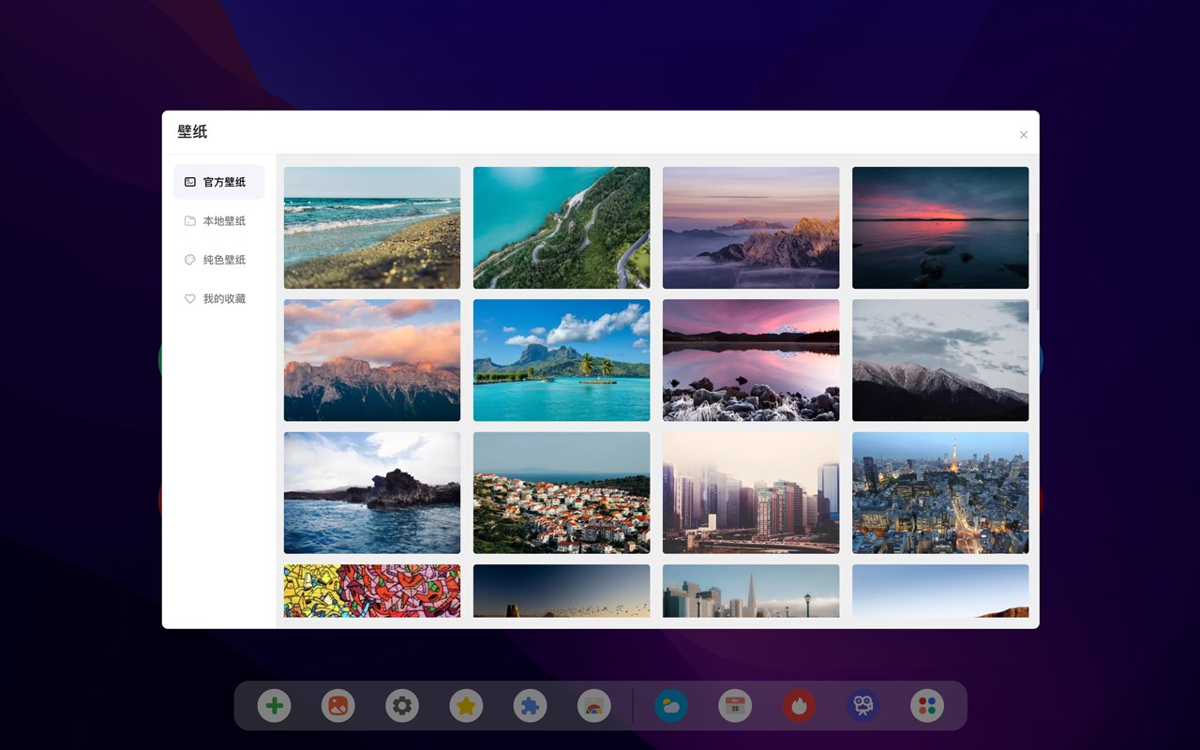Pick the pink sky frosty rocks wallpaper

tap(751, 360)
